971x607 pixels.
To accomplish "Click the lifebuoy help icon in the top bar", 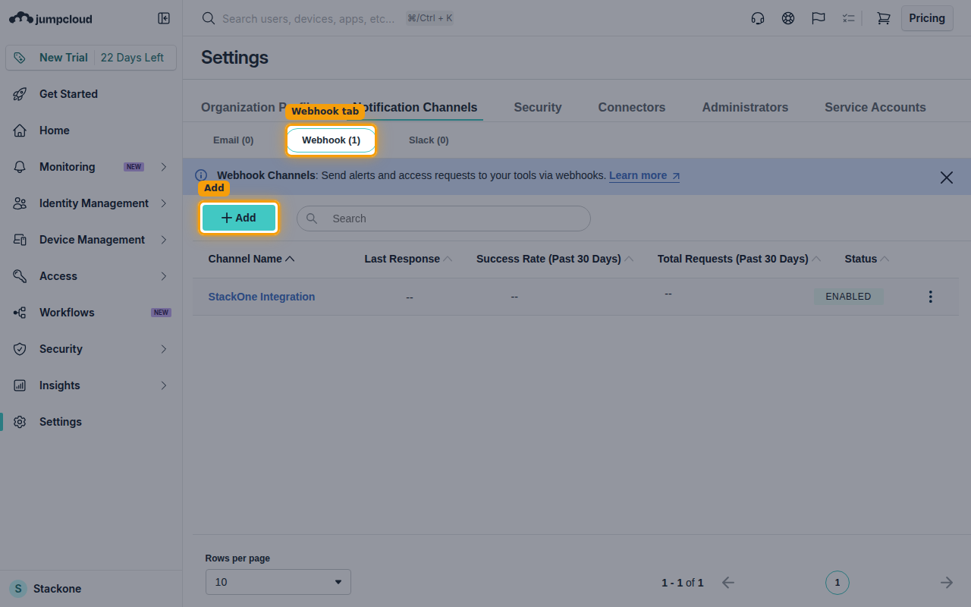I will click(x=788, y=18).
